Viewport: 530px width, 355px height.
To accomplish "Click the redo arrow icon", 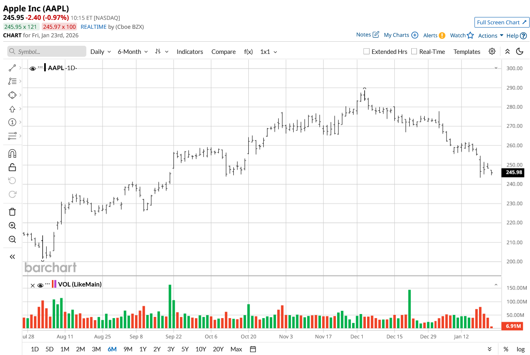I will (12, 194).
